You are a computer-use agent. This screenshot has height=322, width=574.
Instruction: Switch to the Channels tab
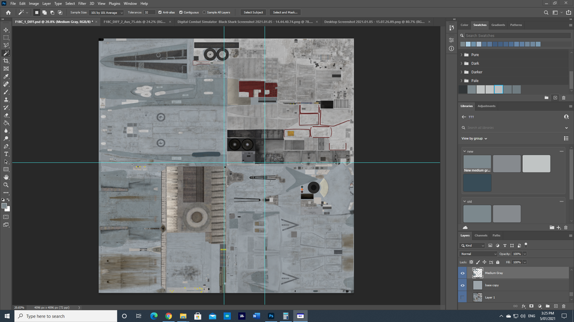click(480, 235)
